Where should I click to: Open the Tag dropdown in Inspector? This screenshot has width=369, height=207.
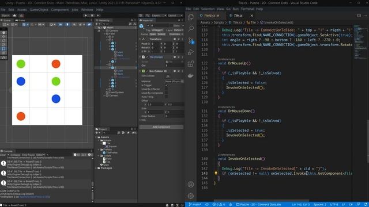point(157,30)
